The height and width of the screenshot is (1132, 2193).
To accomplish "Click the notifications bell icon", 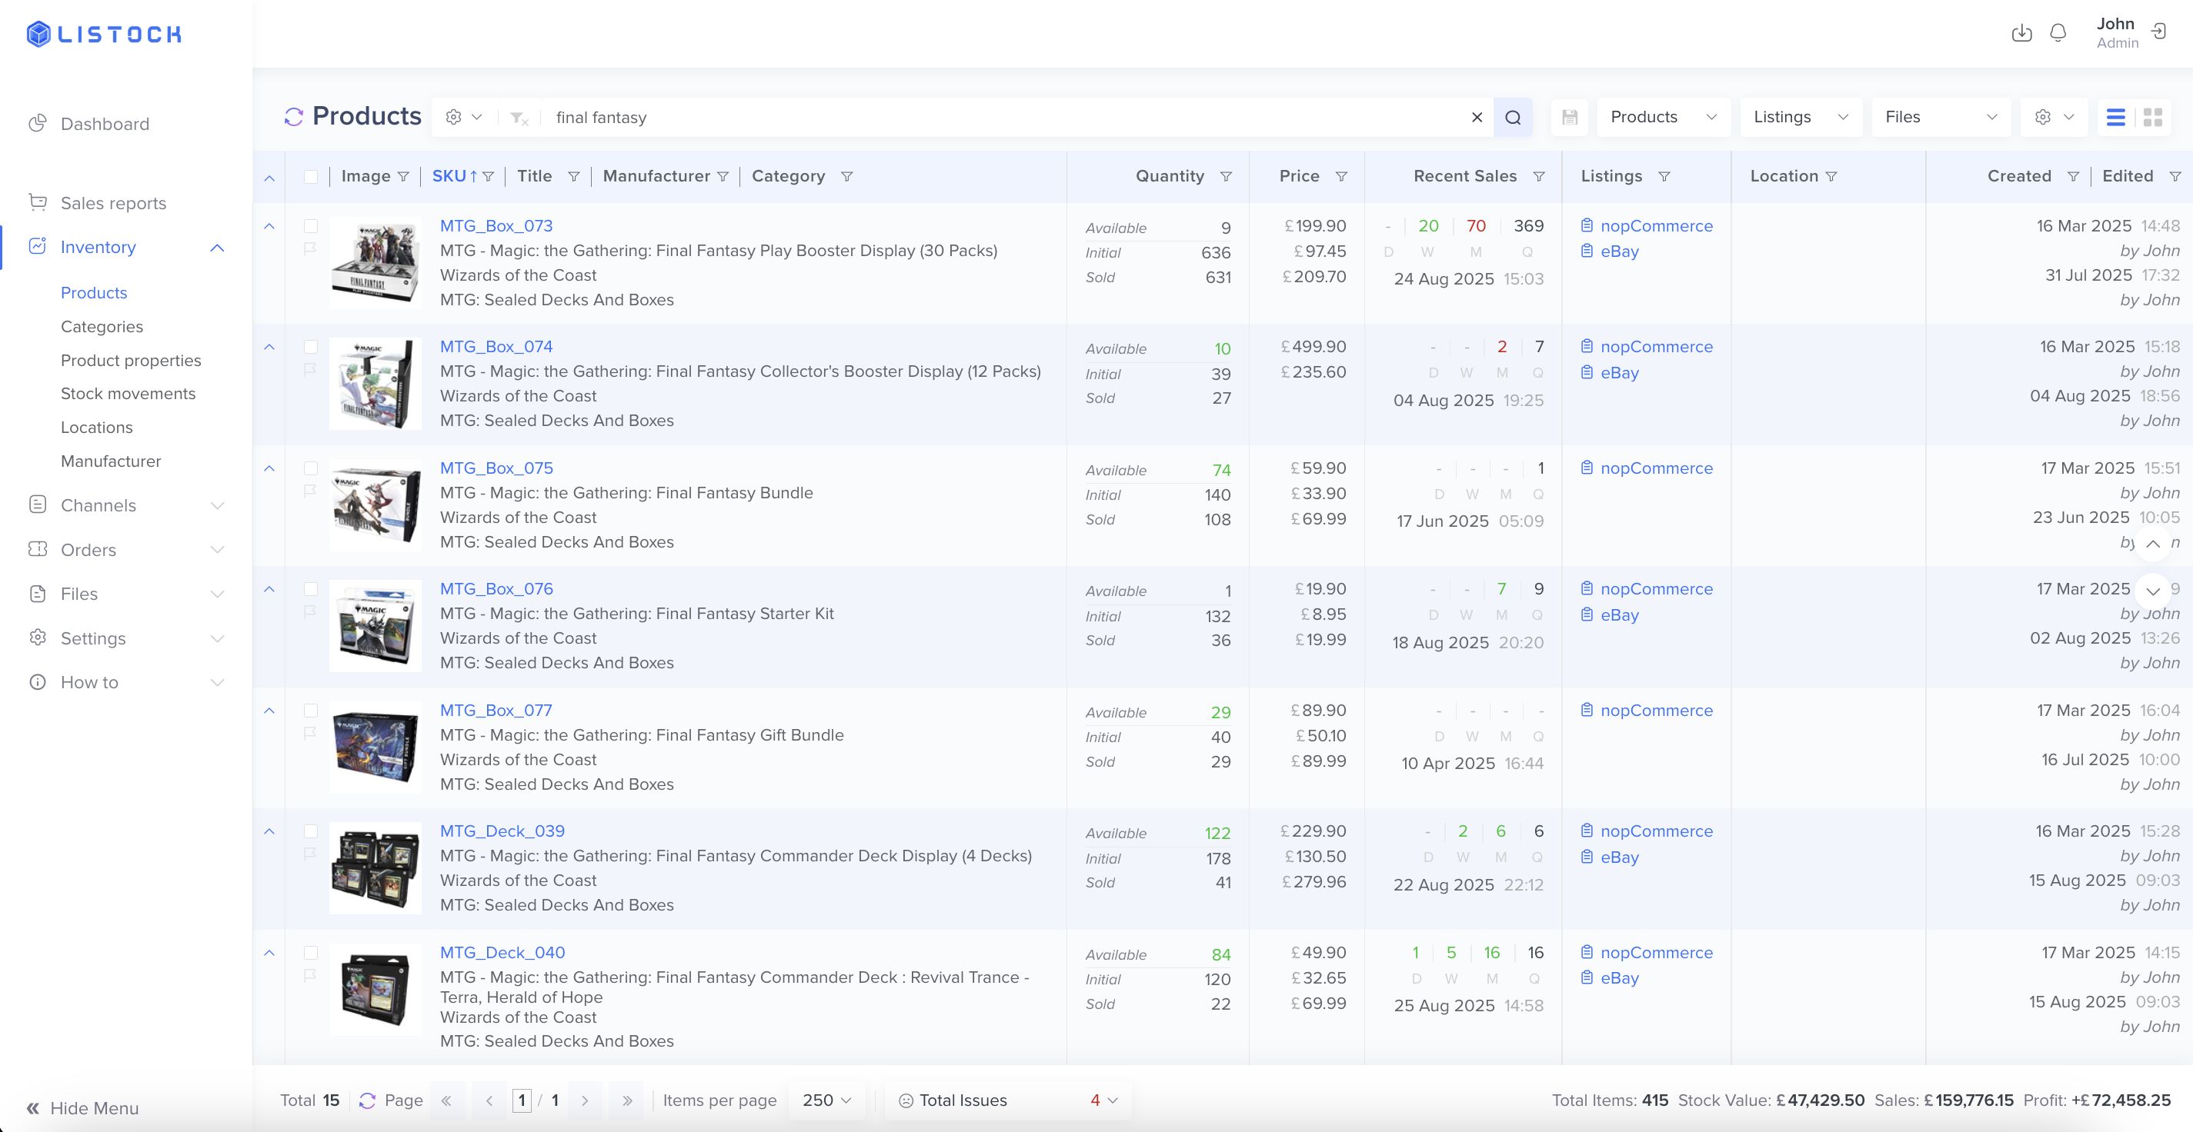I will (2058, 33).
